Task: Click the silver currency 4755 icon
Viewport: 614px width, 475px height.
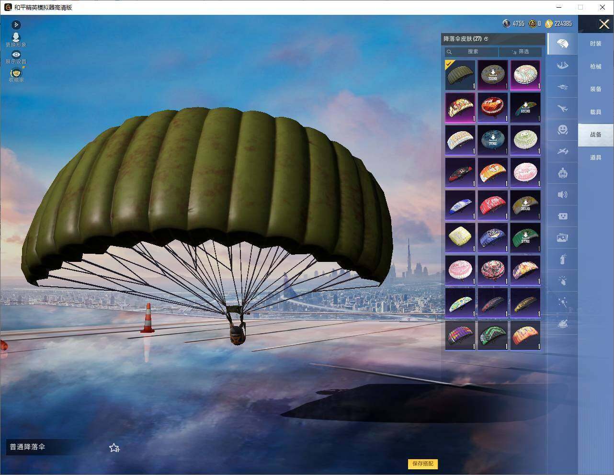Action: (x=506, y=23)
